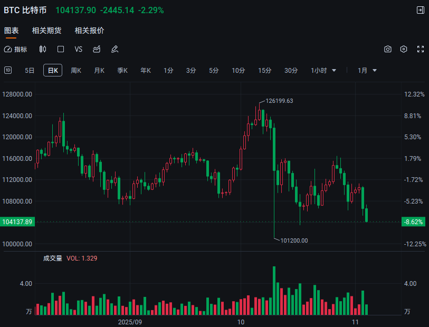Switch to the 周K weekly period

tap(76, 70)
